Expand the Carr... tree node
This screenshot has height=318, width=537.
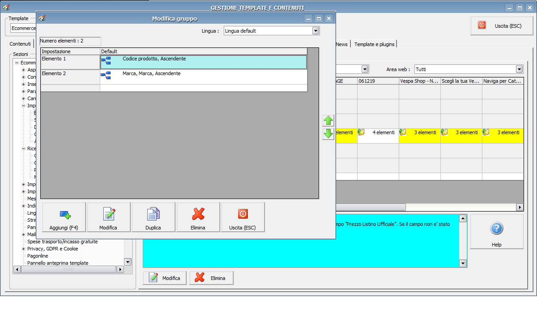click(x=23, y=98)
